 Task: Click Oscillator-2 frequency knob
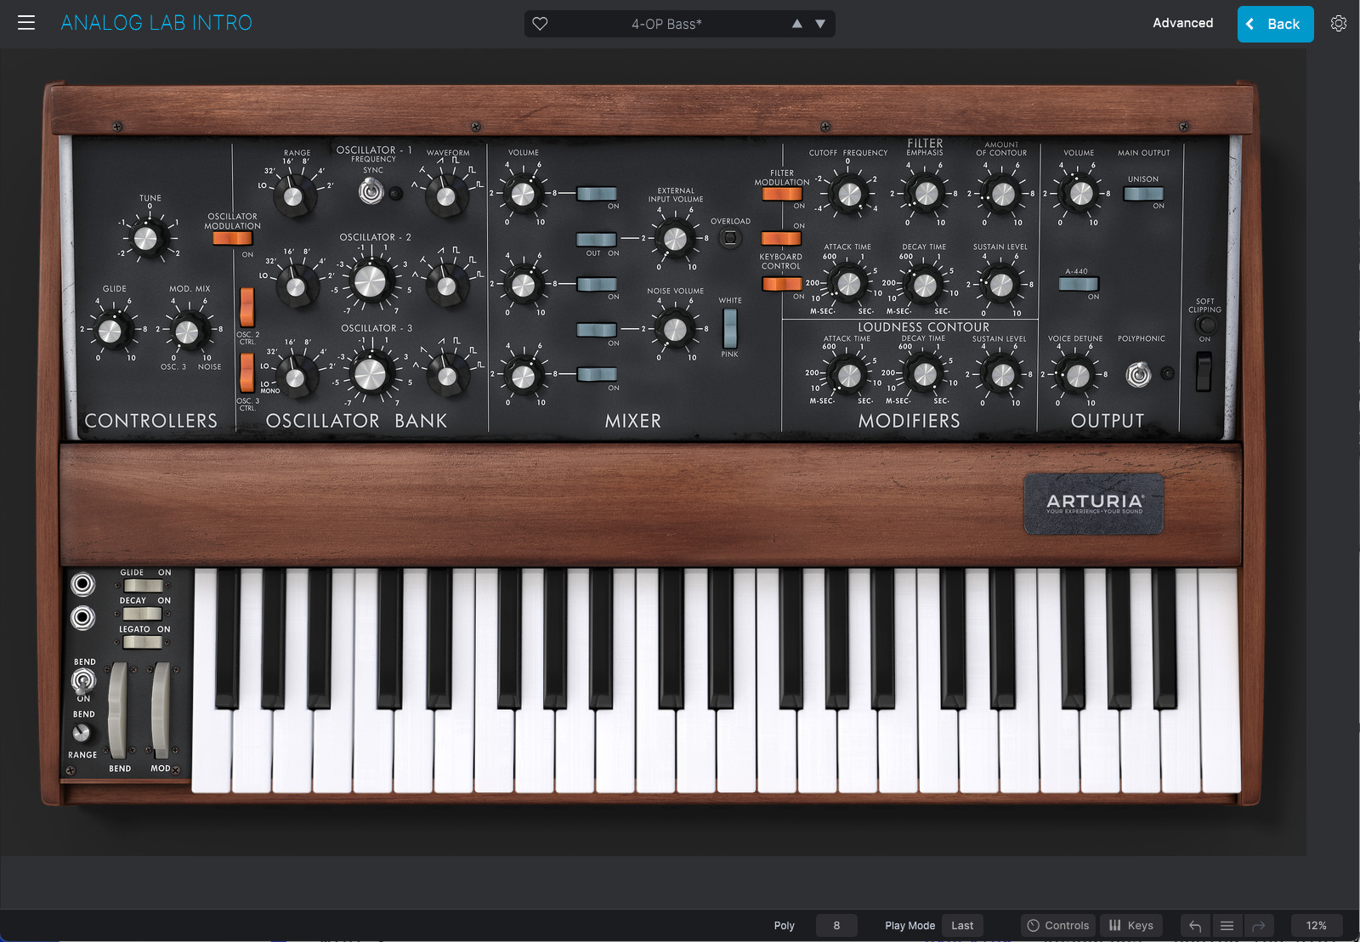coord(370,281)
